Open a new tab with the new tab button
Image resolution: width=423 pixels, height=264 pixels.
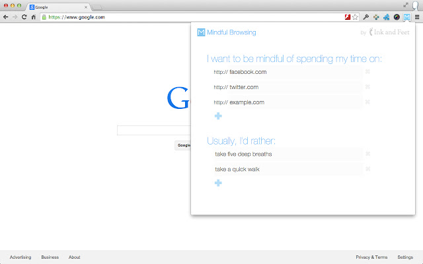(x=97, y=7)
